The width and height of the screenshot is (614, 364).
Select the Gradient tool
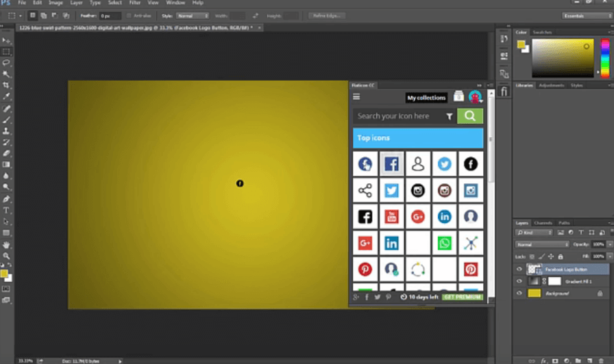click(x=6, y=165)
